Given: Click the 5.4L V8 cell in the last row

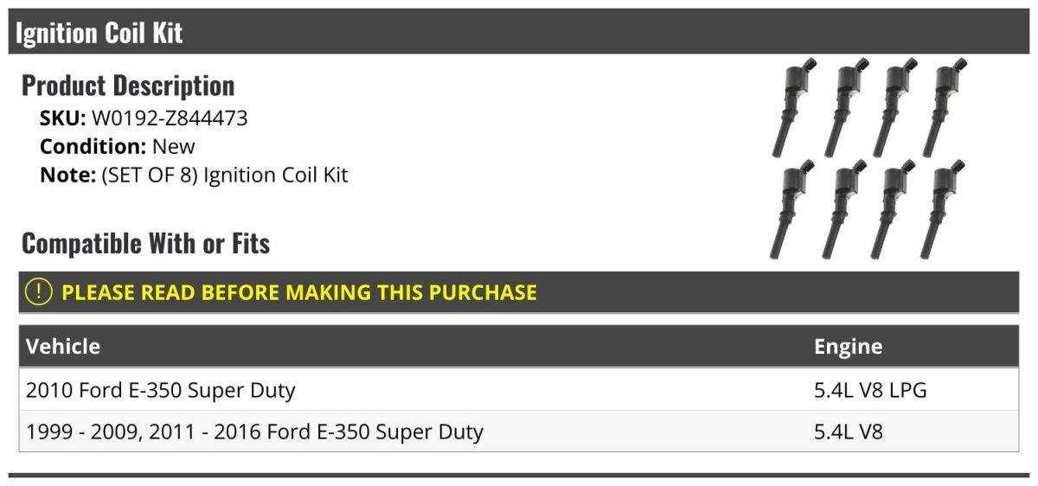Looking at the screenshot, I should click(x=848, y=432).
